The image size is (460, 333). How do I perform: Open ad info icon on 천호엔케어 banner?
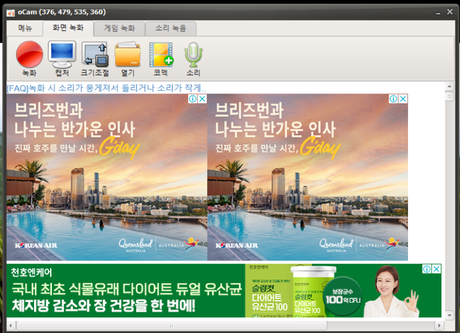click(427, 269)
